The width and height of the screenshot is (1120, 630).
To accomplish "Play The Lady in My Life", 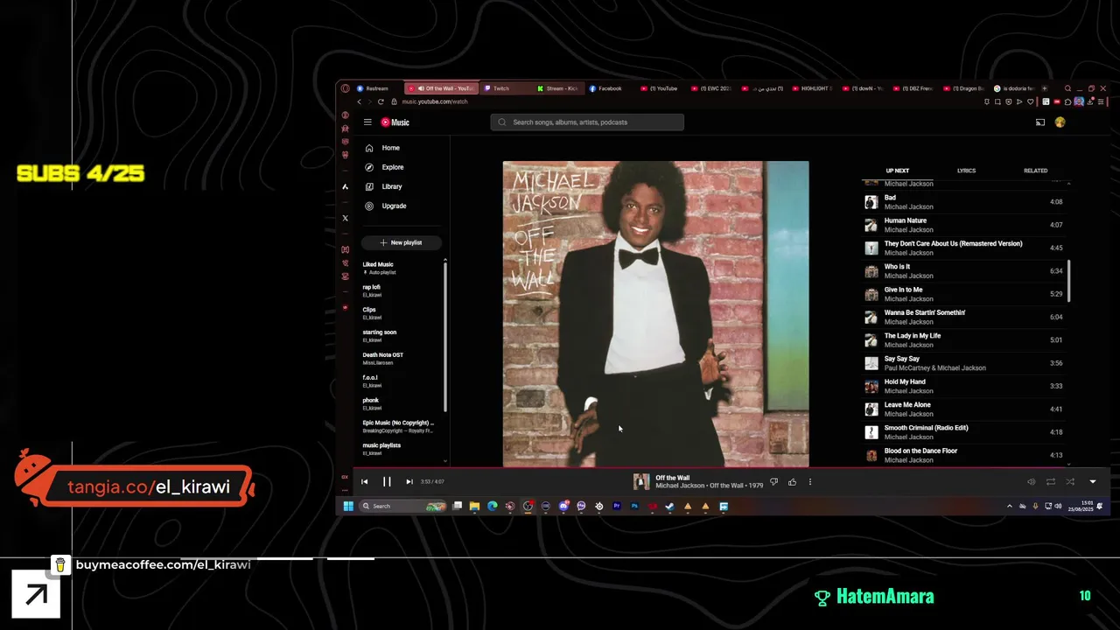I will coord(964,340).
